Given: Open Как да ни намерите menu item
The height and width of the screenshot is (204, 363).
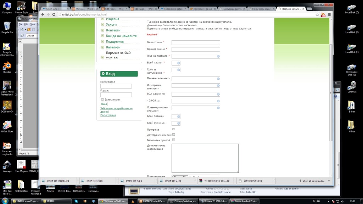Looking at the screenshot, I should coord(121,36).
